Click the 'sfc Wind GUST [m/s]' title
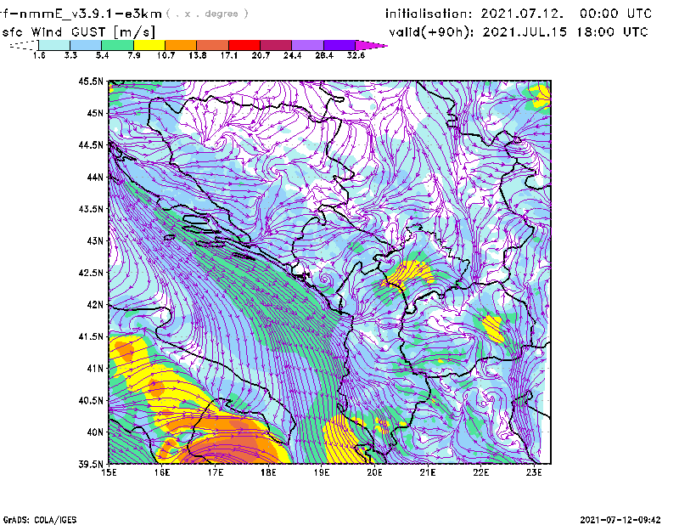 pyautogui.click(x=78, y=32)
